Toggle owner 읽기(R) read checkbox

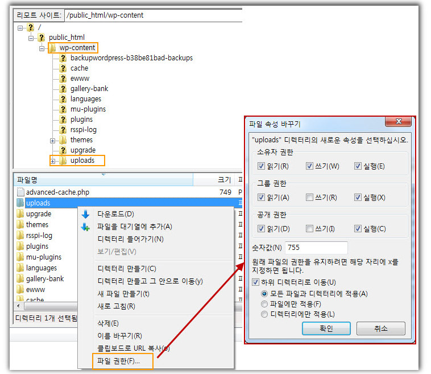click(x=261, y=166)
